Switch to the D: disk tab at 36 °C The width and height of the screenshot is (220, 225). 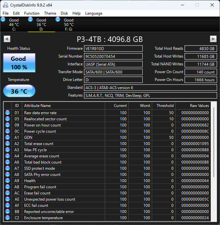tap(41, 24)
